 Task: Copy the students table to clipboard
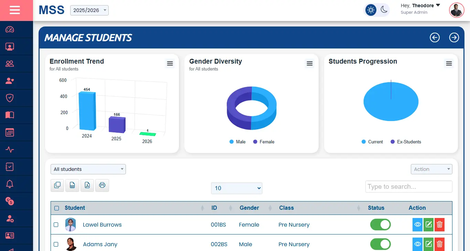(x=57, y=185)
